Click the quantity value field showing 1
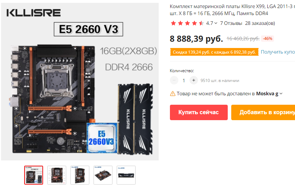The height and width of the screenshot is (186, 295). [184, 81]
